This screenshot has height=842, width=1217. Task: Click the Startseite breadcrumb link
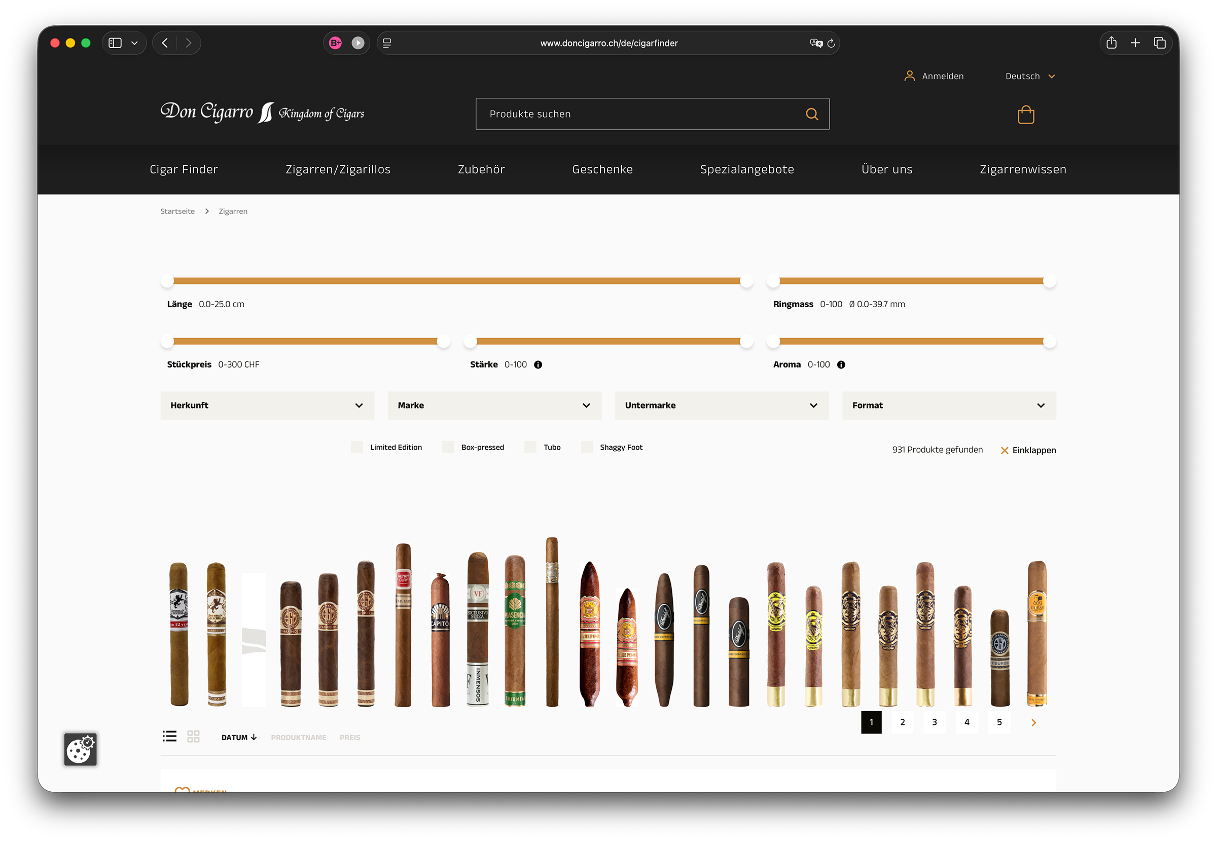[177, 211]
